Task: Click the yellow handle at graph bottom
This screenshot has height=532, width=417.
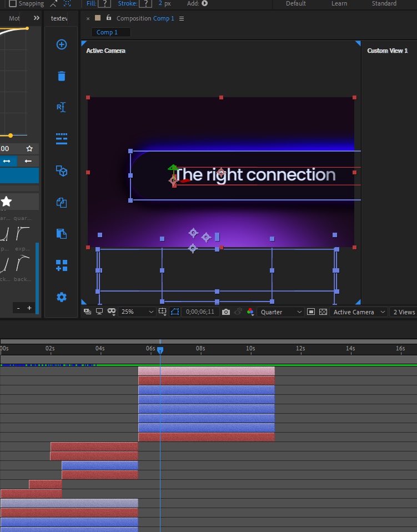Action: coord(11,135)
